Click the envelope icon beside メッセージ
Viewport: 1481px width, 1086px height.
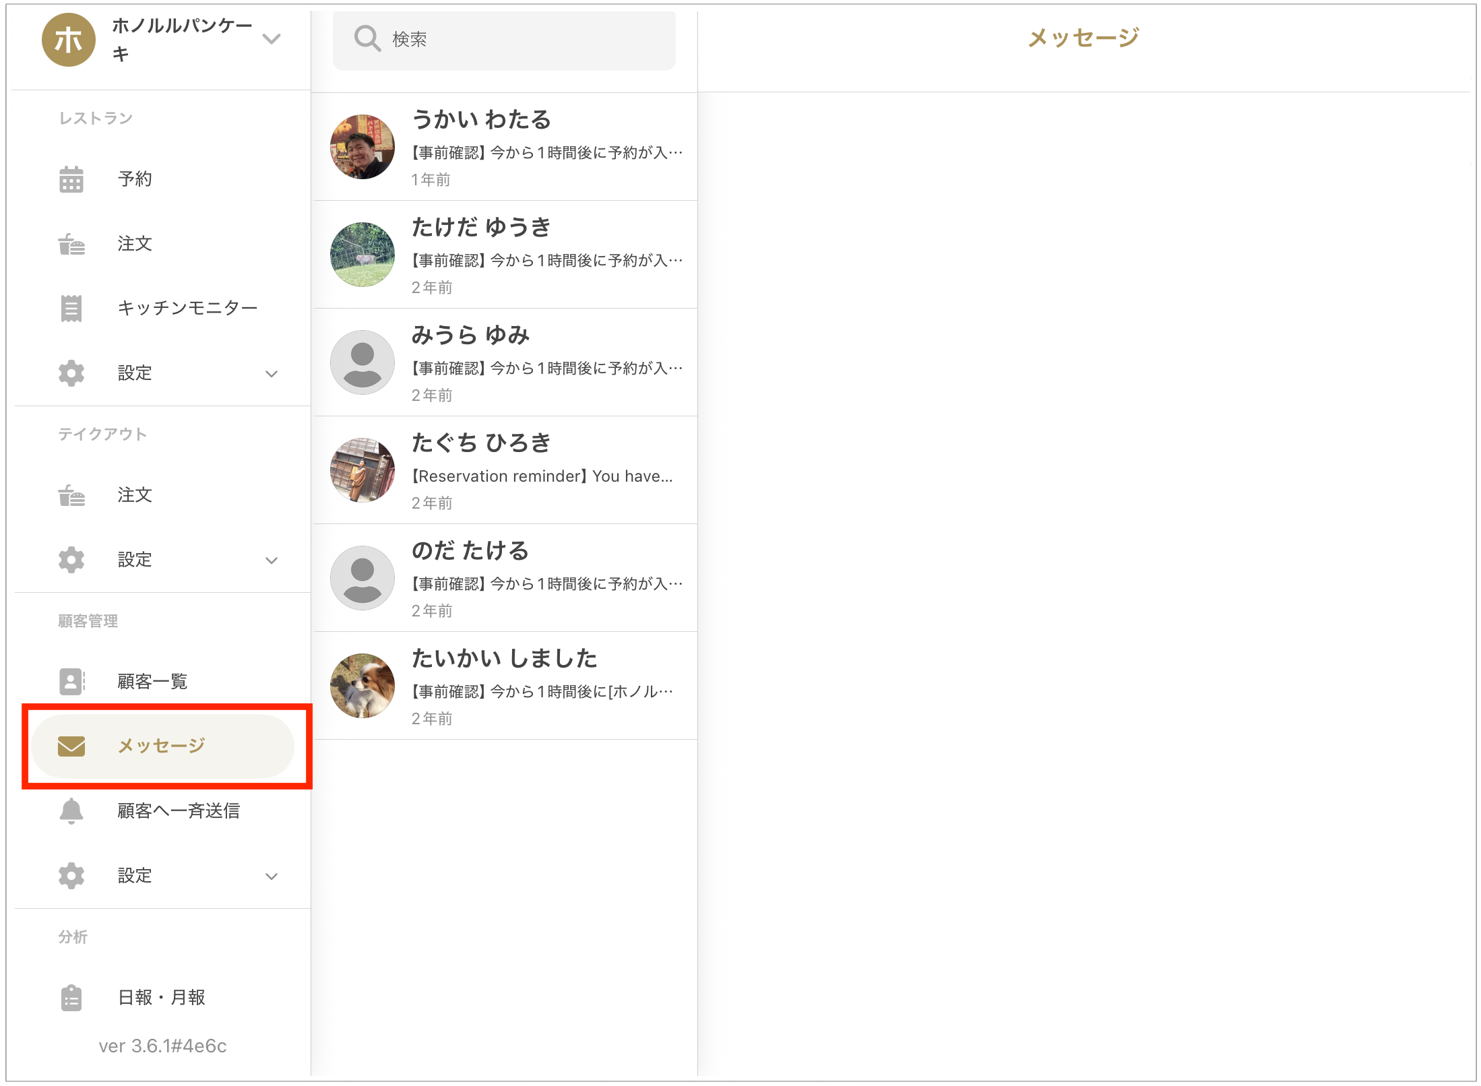(x=71, y=746)
